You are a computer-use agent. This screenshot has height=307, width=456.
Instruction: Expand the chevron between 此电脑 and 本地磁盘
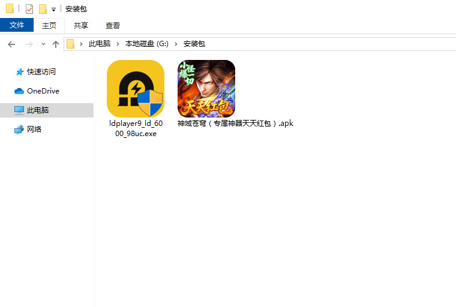pos(118,44)
